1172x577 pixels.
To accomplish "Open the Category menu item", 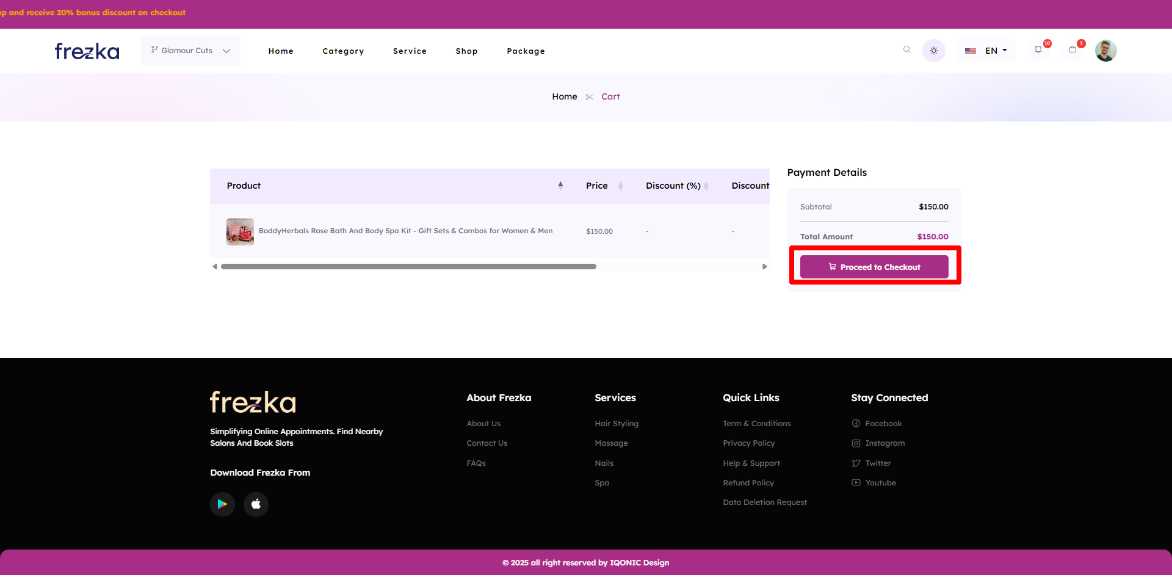I will click(343, 51).
